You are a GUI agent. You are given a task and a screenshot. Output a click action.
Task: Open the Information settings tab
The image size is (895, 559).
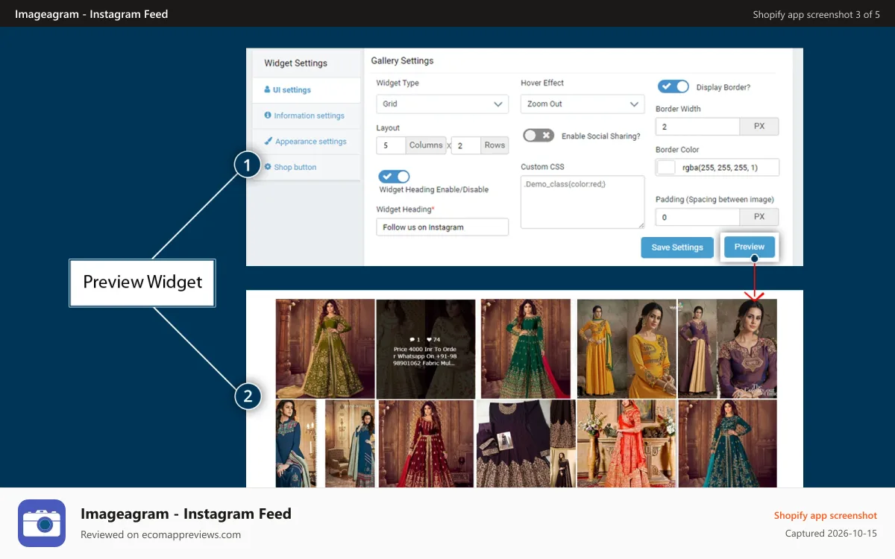(x=307, y=116)
